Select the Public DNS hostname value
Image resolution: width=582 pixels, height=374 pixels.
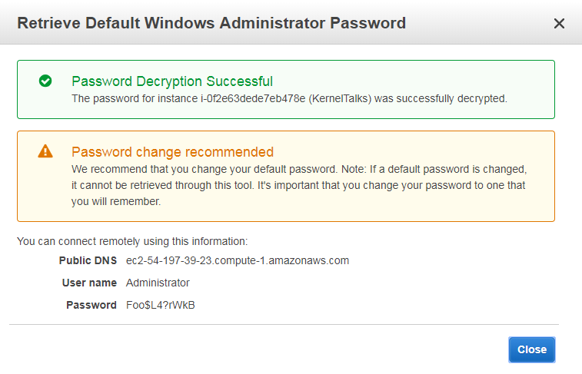coord(238,260)
